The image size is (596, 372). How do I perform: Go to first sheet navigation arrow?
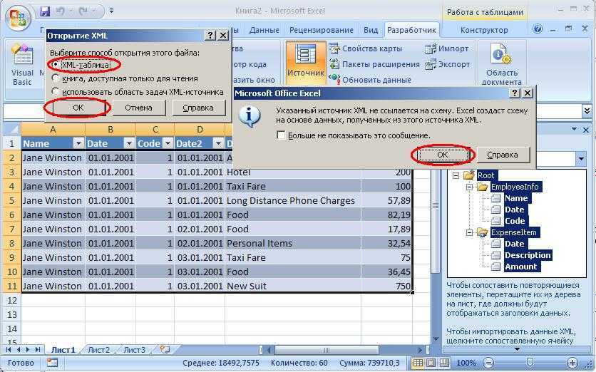[9, 349]
